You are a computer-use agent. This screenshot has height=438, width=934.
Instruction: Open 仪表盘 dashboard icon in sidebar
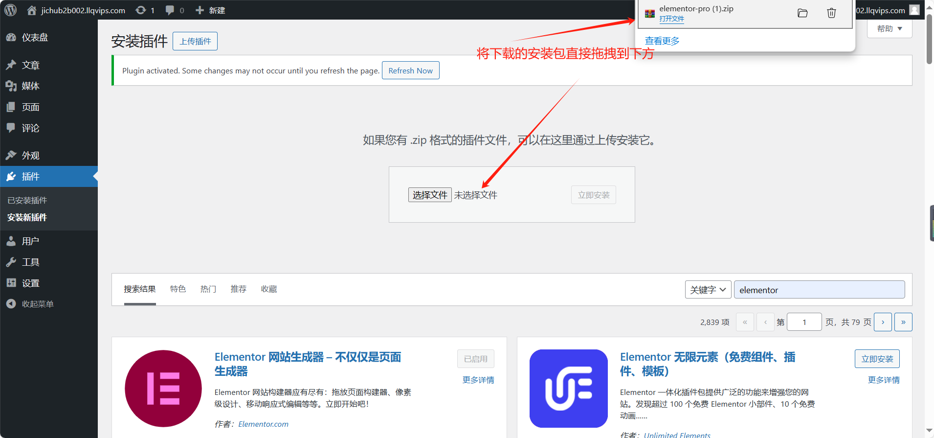(11, 37)
